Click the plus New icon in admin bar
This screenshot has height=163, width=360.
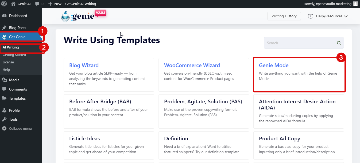click(50, 4)
